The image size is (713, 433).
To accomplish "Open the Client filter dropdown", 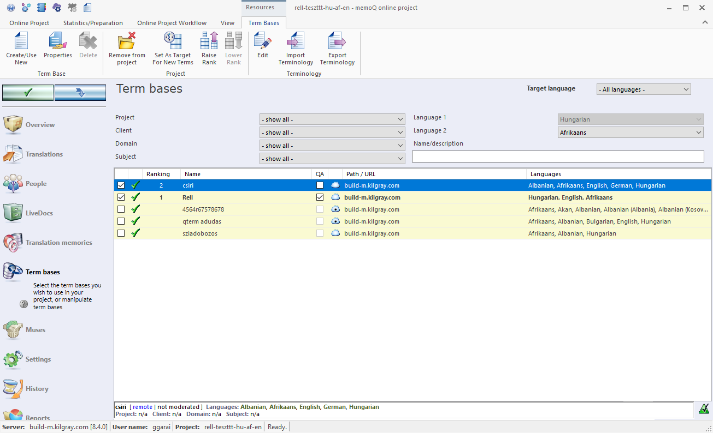I will (x=332, y=132).
